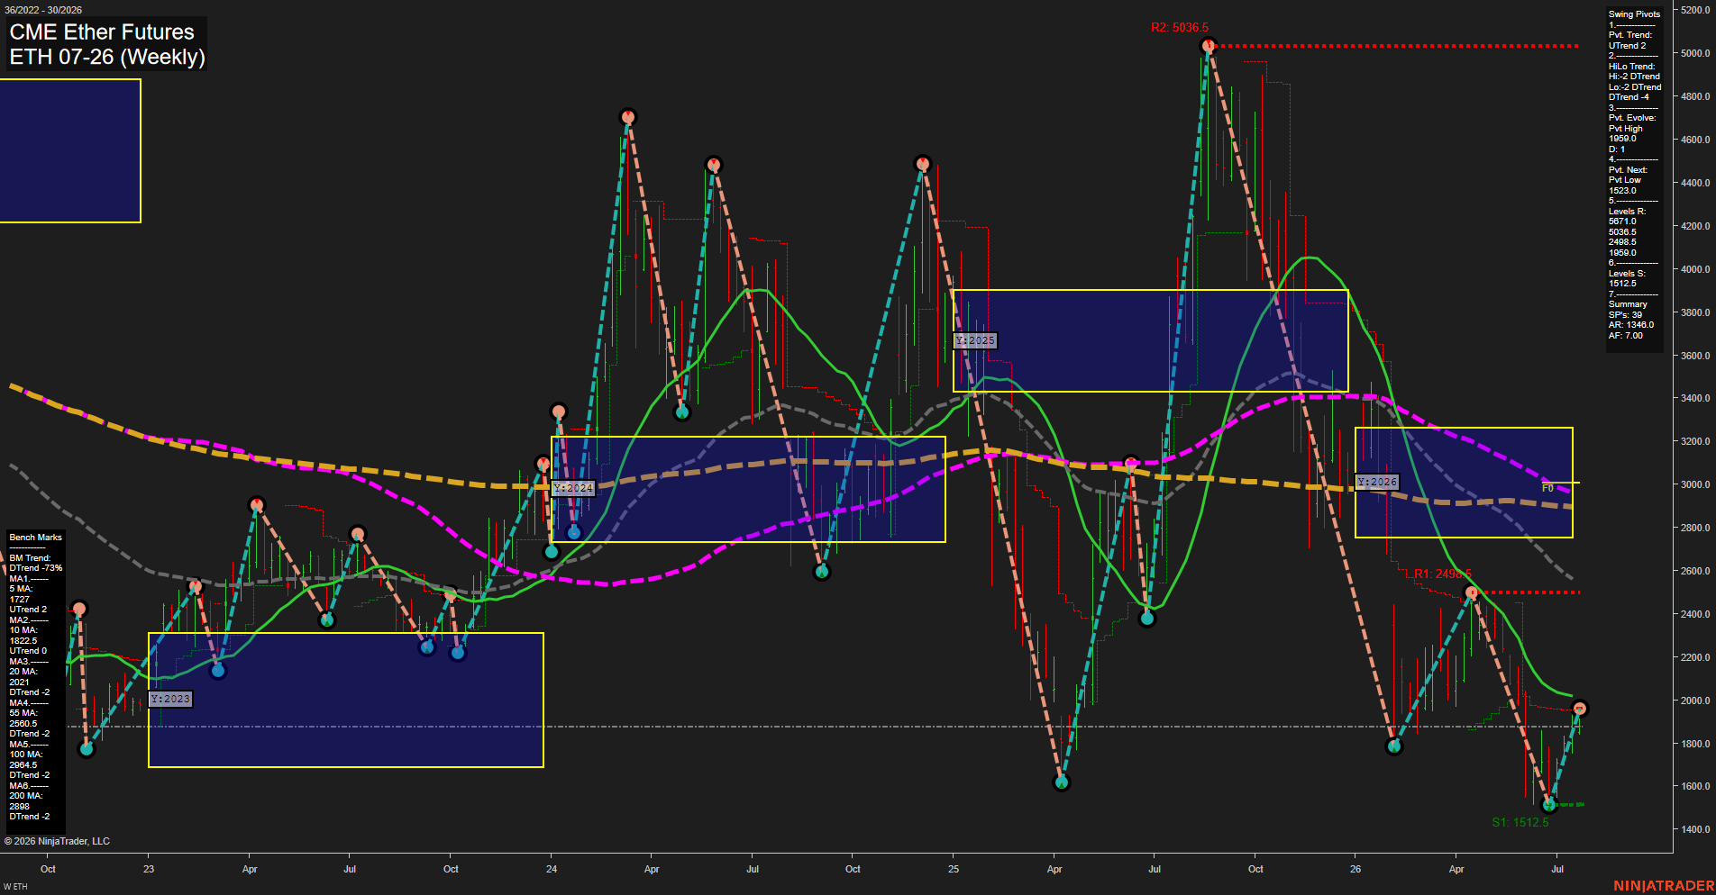The width and height of the screenshot is (1716, 895).
Task: Click the 3000.0 price axis label
Action: point(1694,484)
